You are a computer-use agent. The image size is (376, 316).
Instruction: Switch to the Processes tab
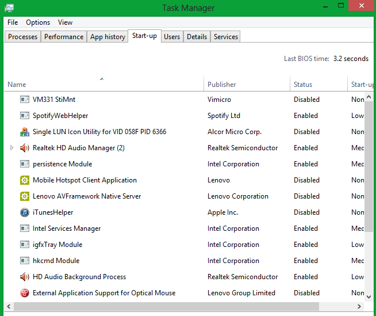pos(22,37)
